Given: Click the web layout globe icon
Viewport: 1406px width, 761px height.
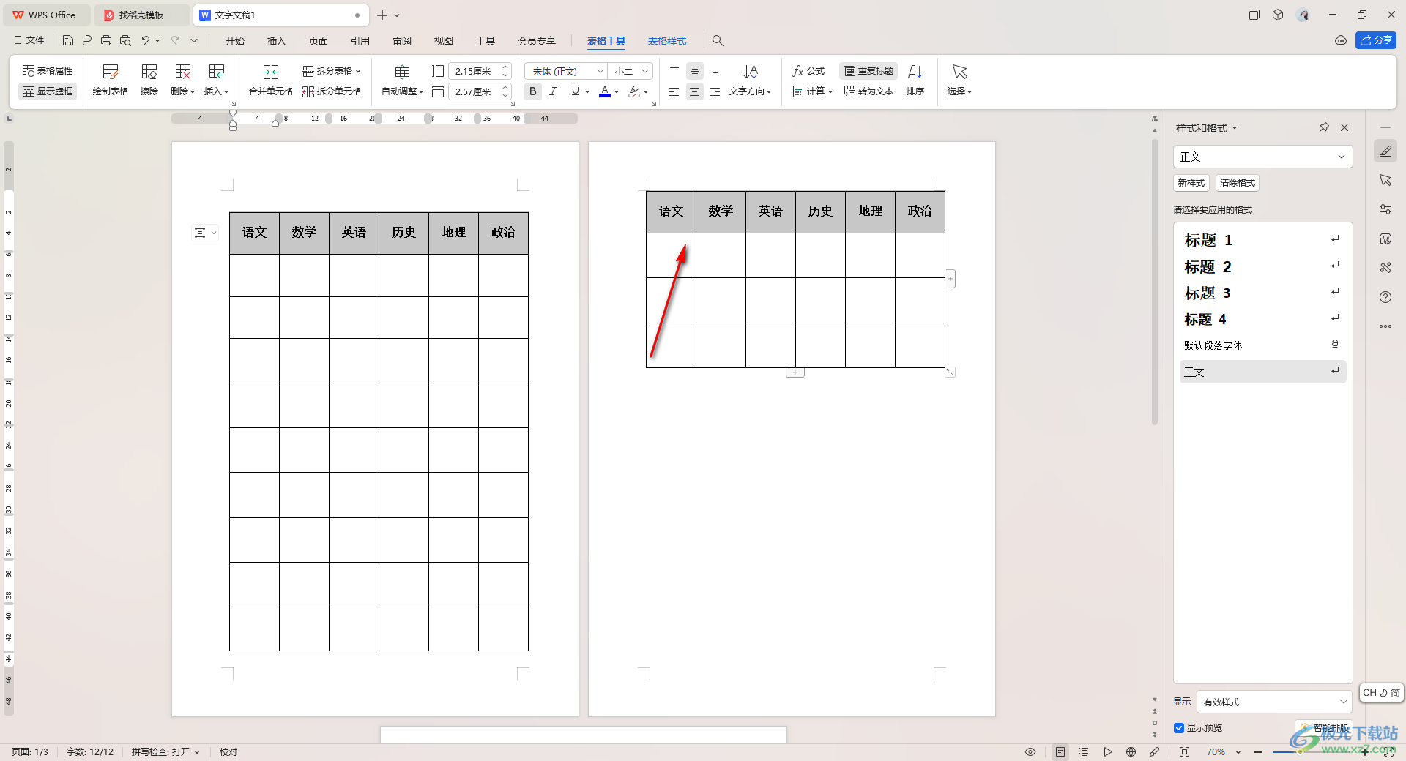Looking at the screenshot, I should coord(1131,752).
